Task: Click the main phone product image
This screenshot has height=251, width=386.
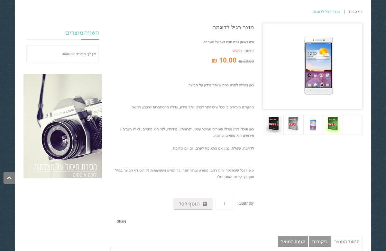Action: click(x=313, y=66)
